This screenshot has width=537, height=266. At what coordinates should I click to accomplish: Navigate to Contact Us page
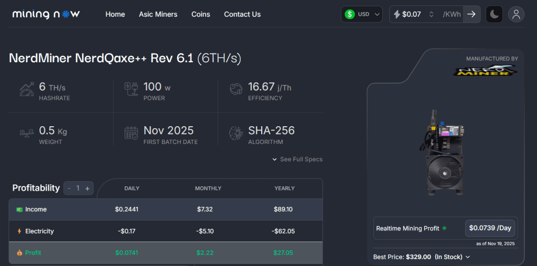(x=242, y=14)
